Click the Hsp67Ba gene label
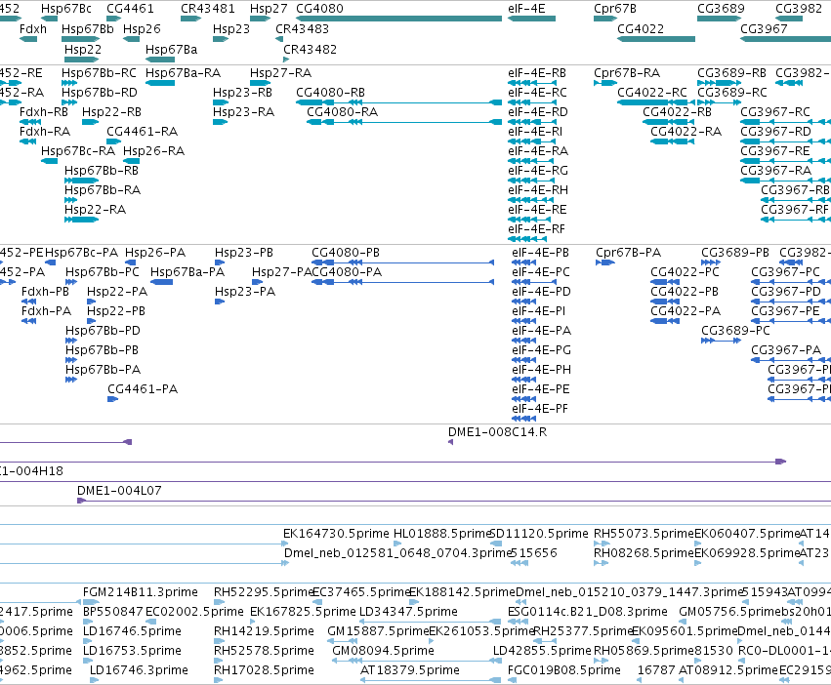The image size is (831, 685). [171, 49]
